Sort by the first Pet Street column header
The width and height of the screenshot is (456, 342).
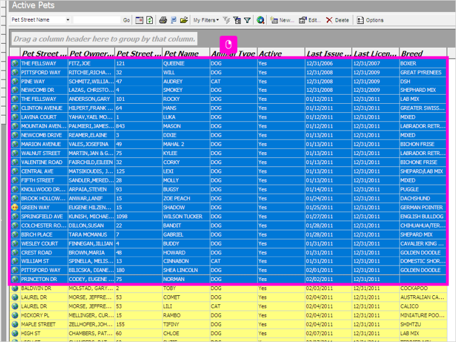coord(44,53)
